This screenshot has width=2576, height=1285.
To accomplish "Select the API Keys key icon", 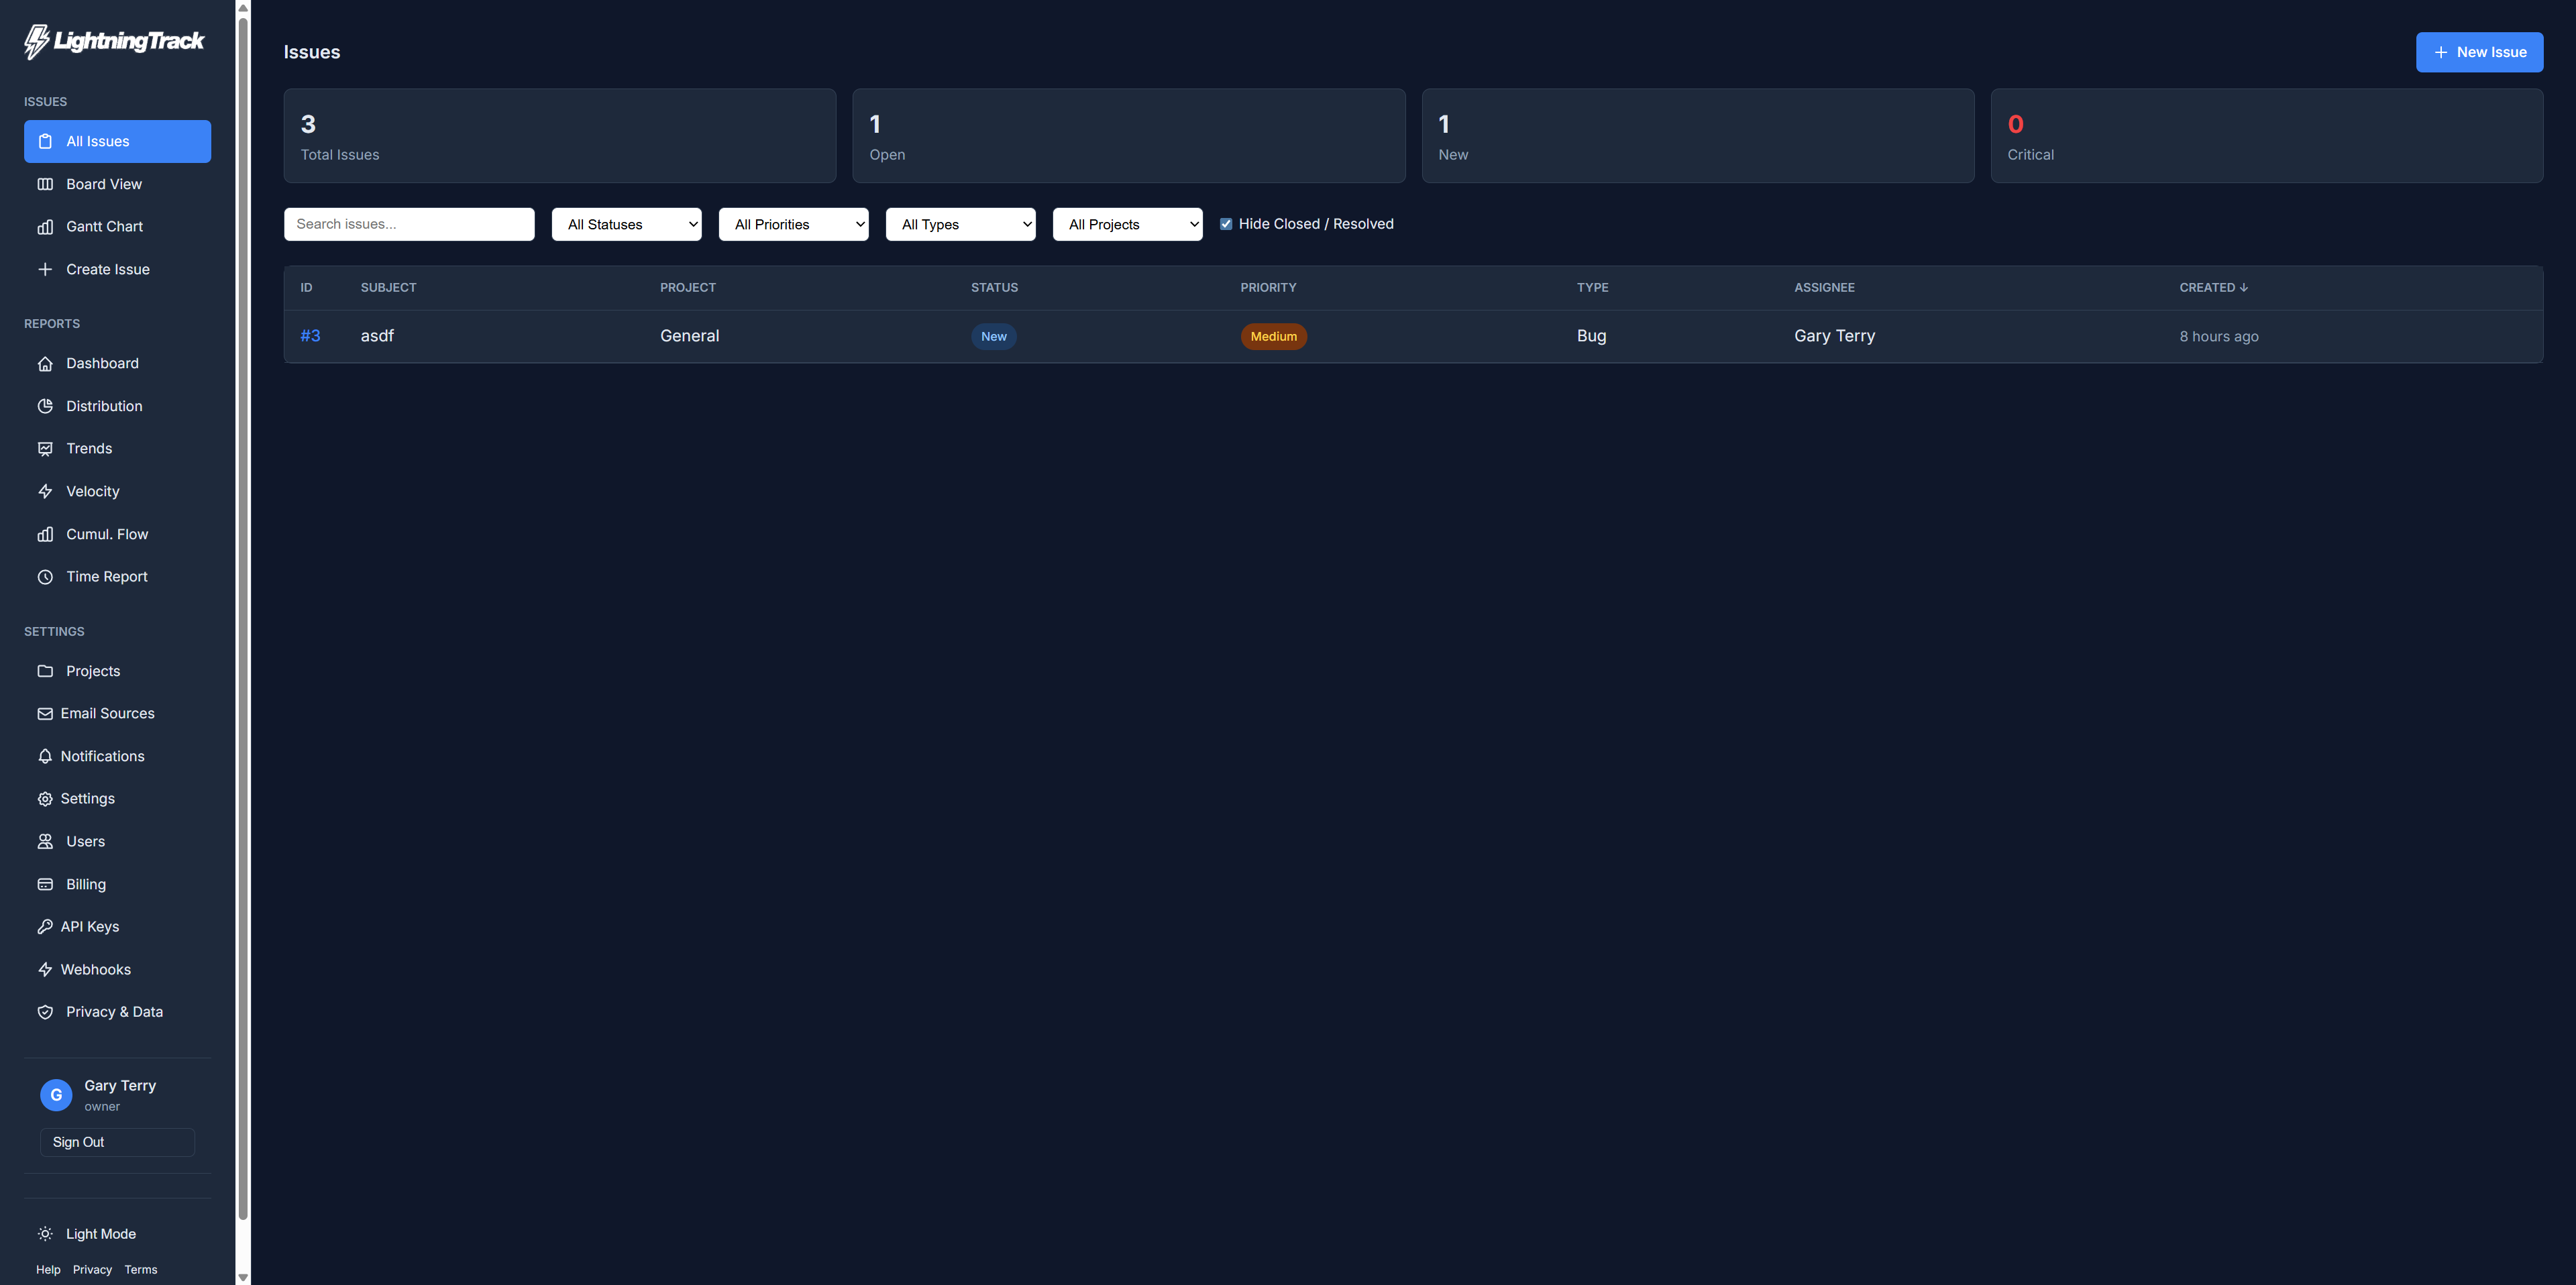I will pyautogui.click(x=46, y=926).
